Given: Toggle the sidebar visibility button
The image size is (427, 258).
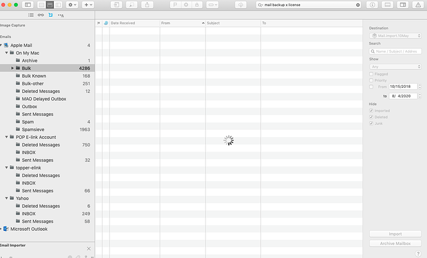Looking at the screenshot, I should pos(28,4).
